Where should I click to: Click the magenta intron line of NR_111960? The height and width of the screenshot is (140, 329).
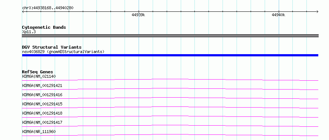pyautogui.click(x=170, y=134)
